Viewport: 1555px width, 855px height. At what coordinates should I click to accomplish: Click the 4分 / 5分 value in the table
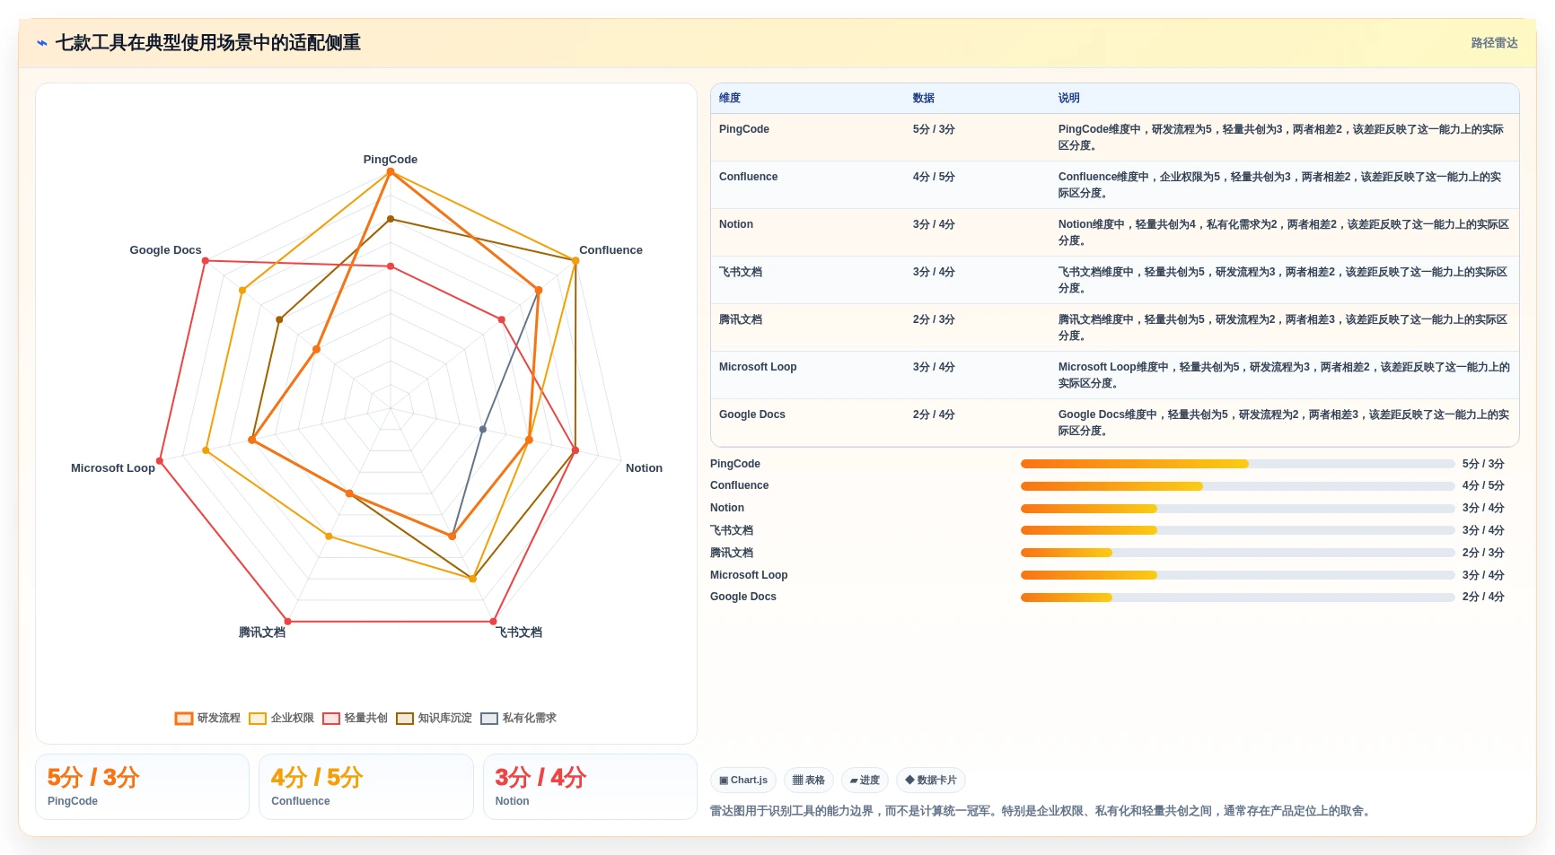934,177
